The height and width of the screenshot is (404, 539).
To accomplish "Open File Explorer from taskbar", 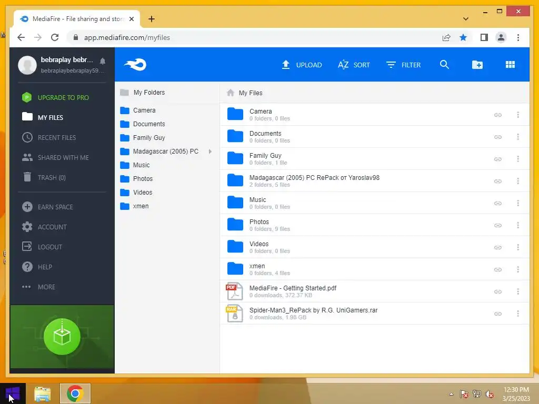I will coord(42,393).
